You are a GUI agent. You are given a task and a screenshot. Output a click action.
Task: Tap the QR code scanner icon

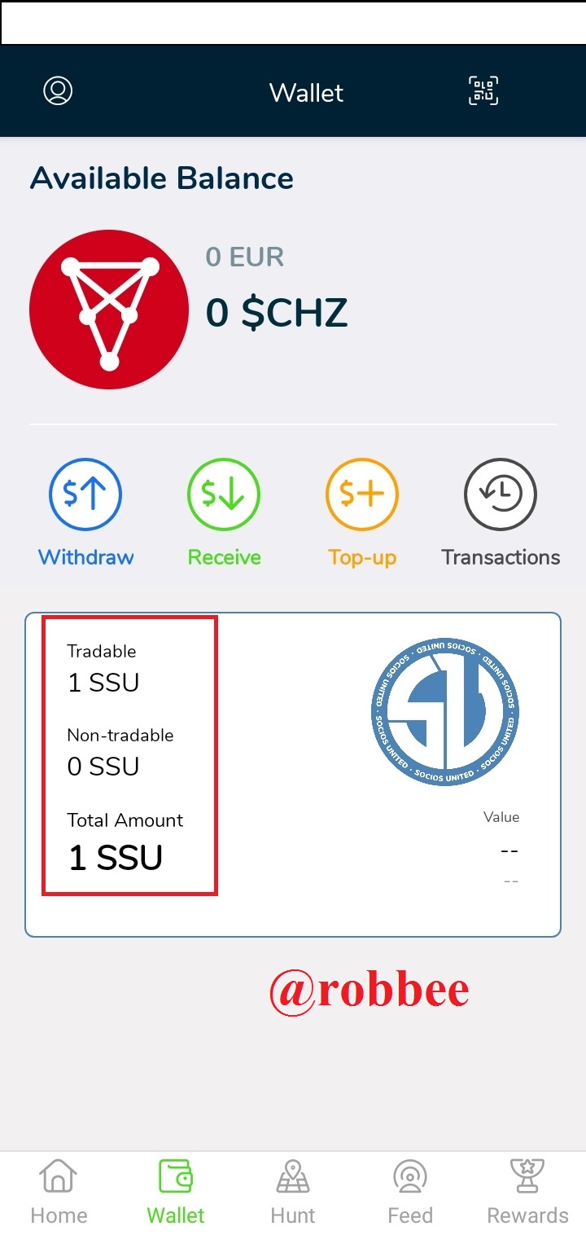click(x=483, y=90)
